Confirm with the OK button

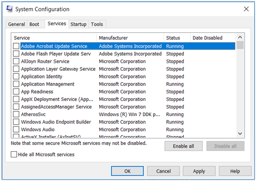(127, 171)
